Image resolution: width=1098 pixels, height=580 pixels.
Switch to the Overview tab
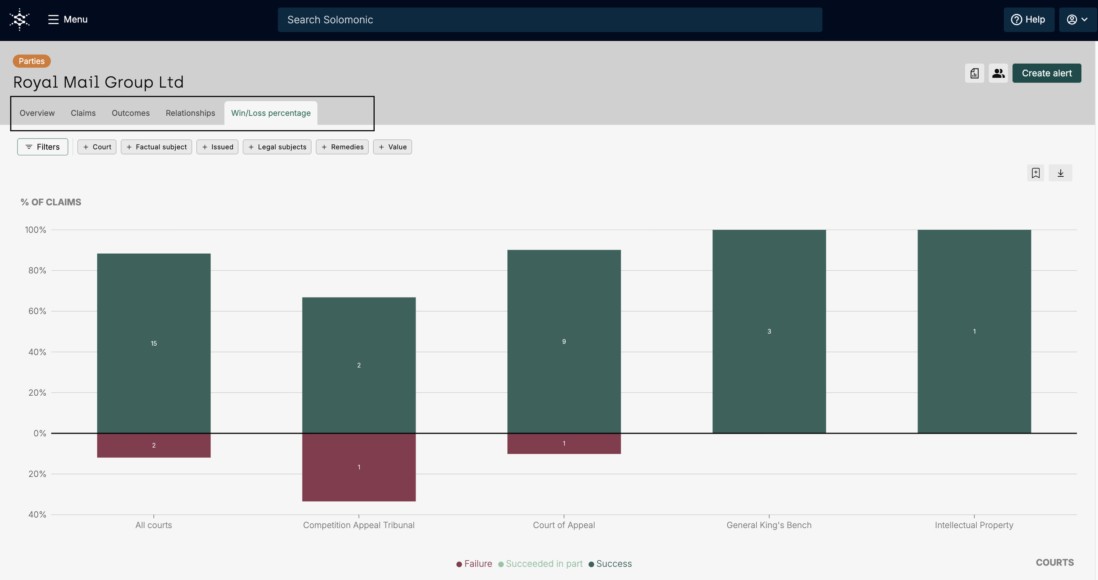pyautogui.click(x=37, y=113)
